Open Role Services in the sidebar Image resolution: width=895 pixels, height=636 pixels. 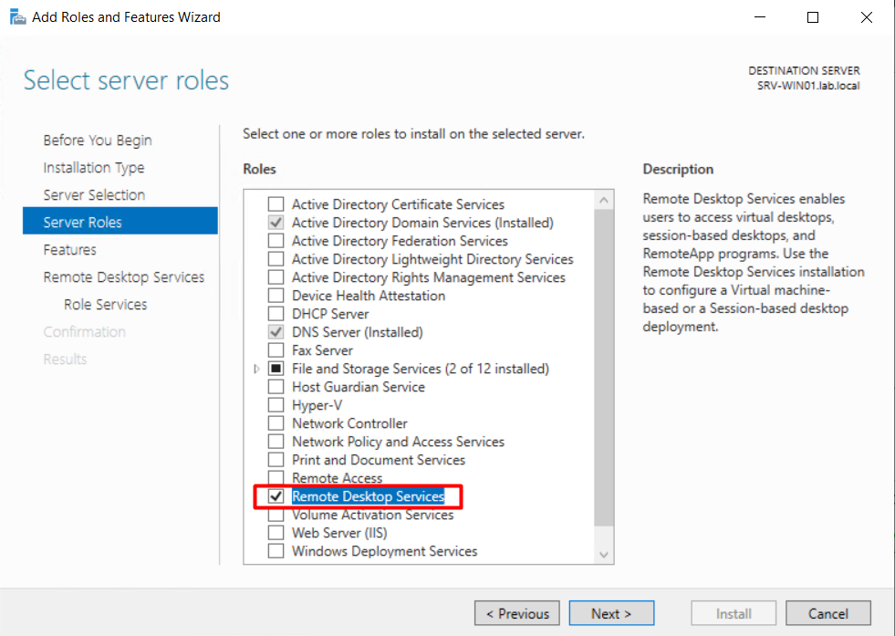click(x=105, y=305)
